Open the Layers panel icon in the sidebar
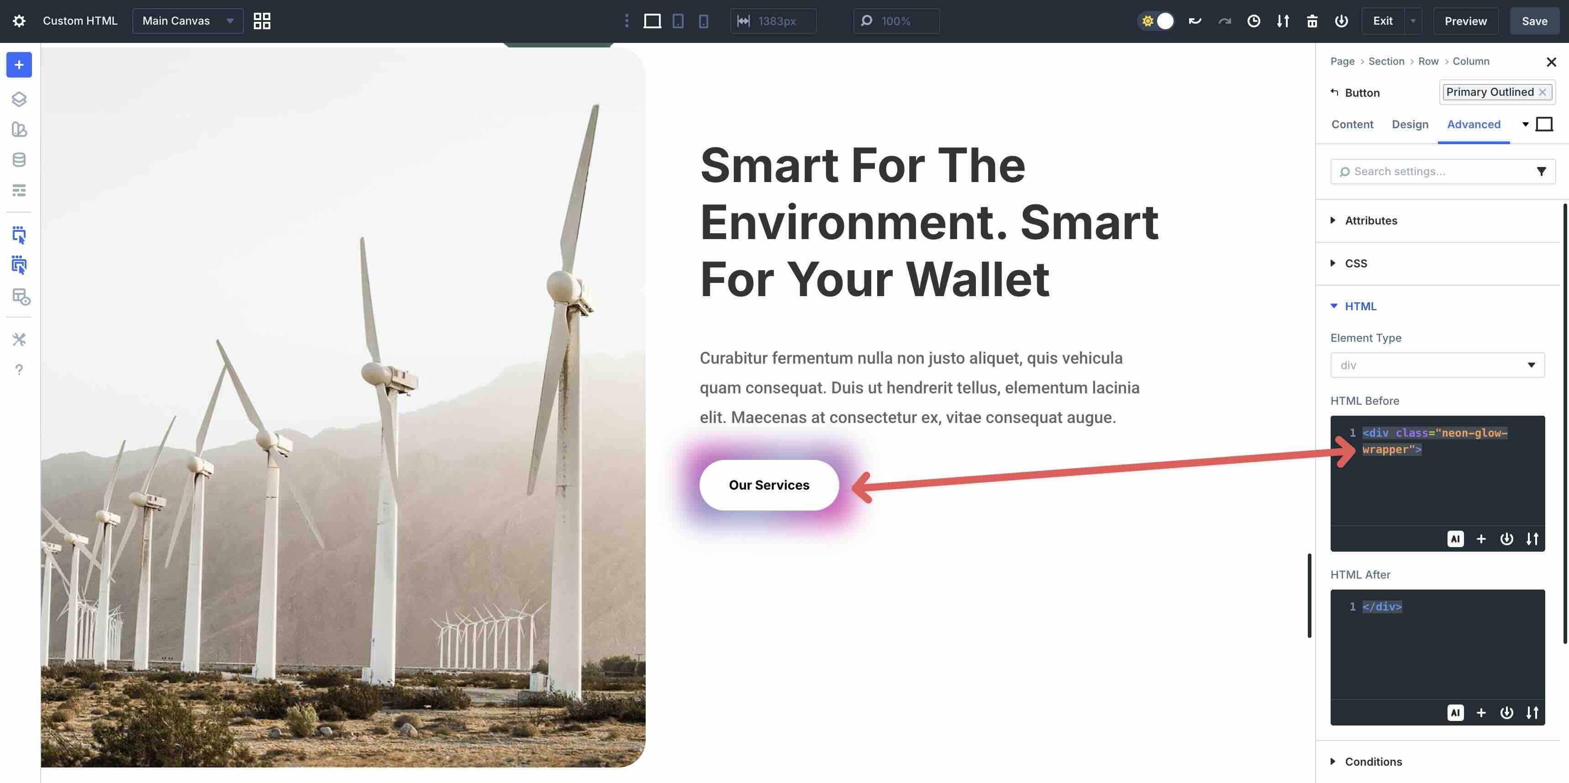The height and width of the screenshot is (783, 1569). click(x=19, y=99)
